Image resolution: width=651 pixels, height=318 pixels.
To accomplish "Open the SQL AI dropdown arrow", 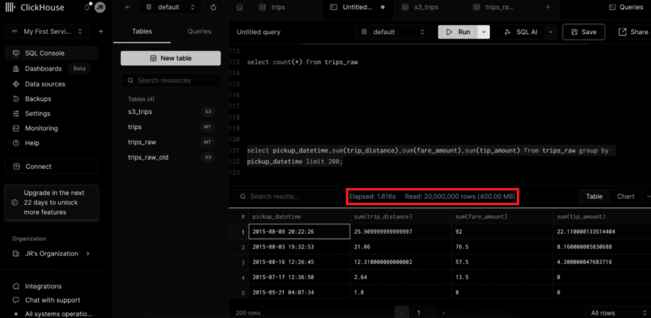I will click(x=551, y=32).
